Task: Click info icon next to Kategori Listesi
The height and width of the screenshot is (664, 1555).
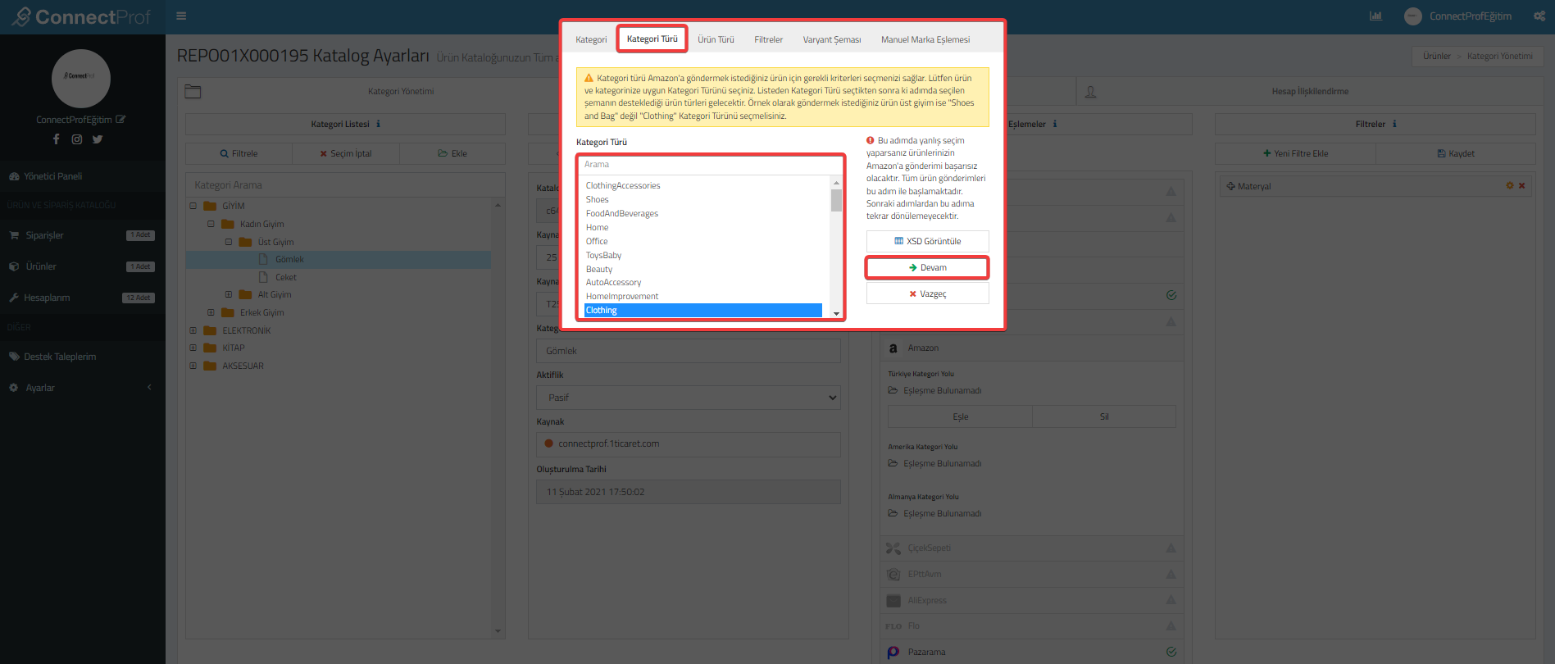Action: 378,125
